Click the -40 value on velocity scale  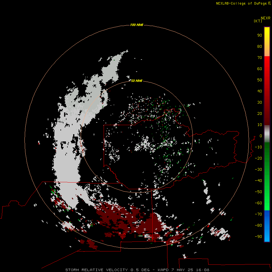coord(258,181)
